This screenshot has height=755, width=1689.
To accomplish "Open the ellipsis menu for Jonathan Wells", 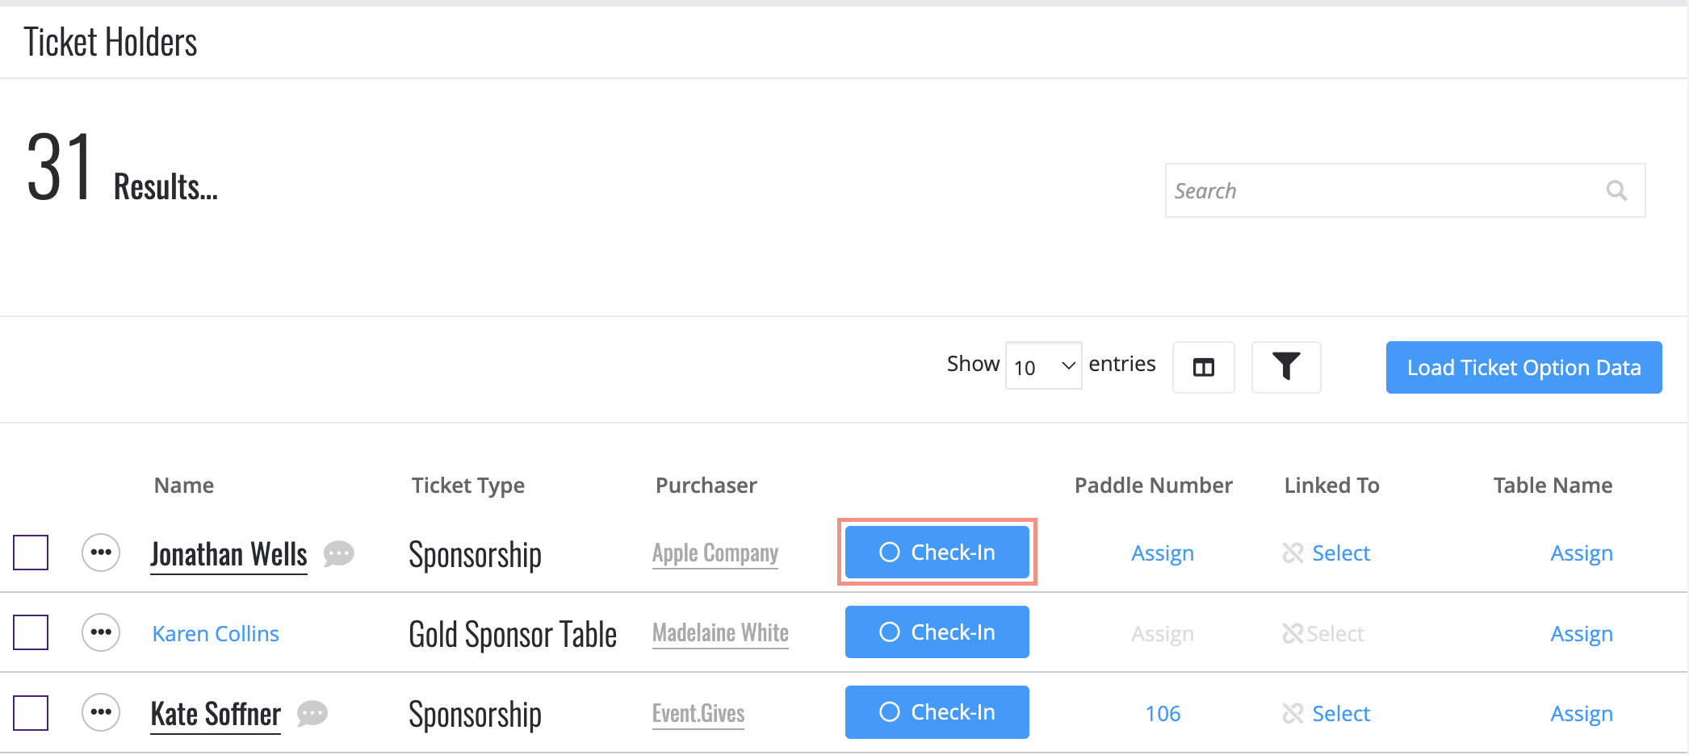I will coord(100,553).
